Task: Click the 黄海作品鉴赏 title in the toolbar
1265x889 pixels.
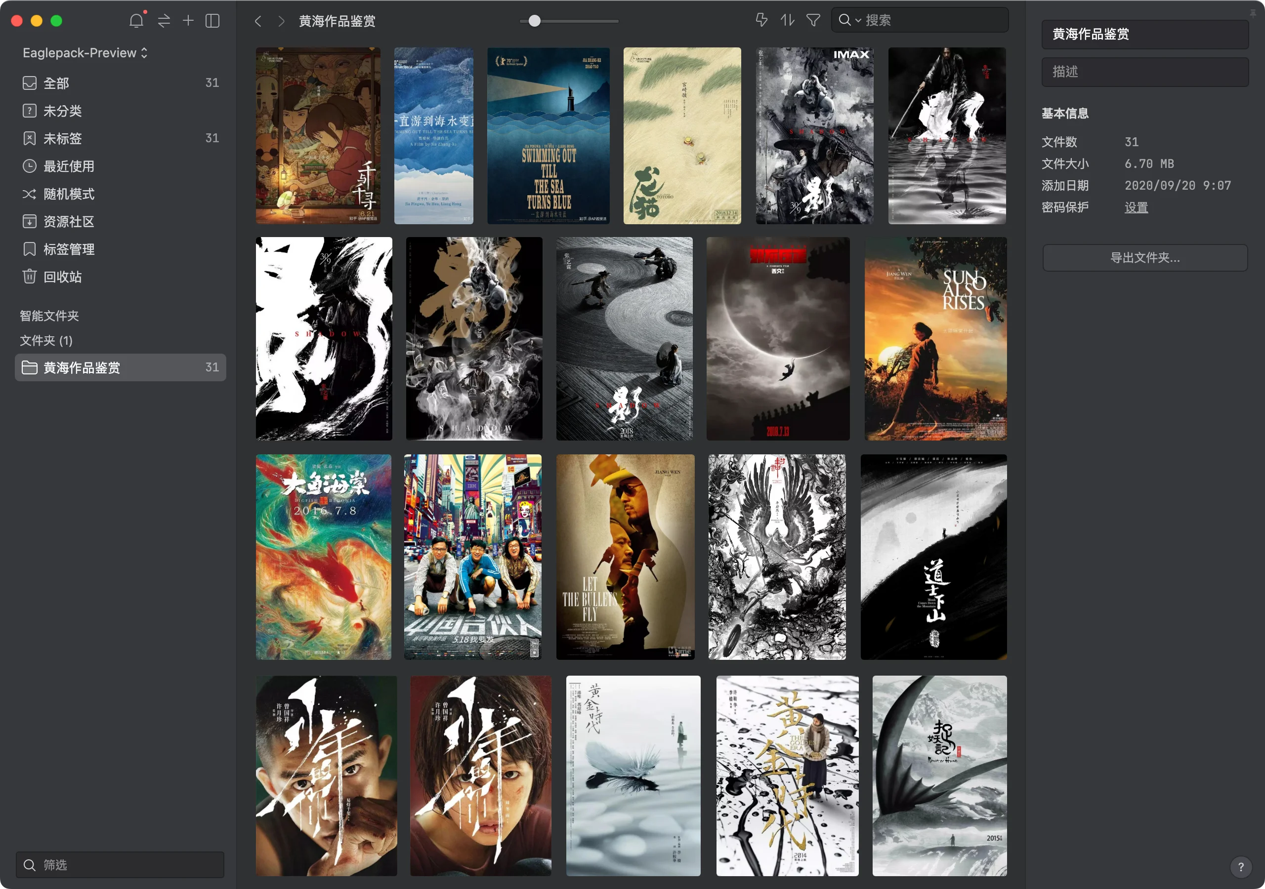Action: point(337,21)
